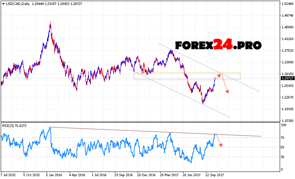Click the FOREX24.PRO logo watermark
Viewport: 295px width, 179px height.
pyautogui.click(x=217, y=45)
